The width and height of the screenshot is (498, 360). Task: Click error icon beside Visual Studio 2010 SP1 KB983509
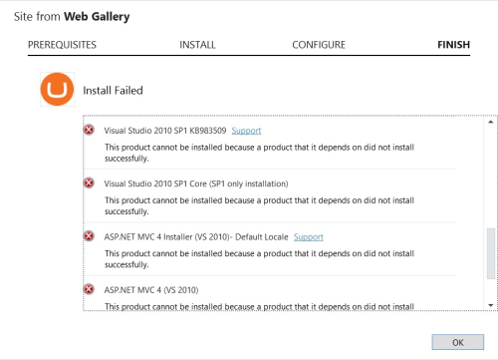point(89,130)
